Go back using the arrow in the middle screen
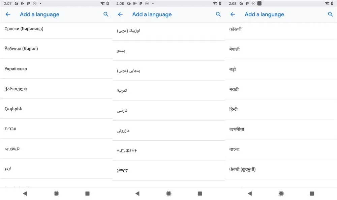 point(120,15)
